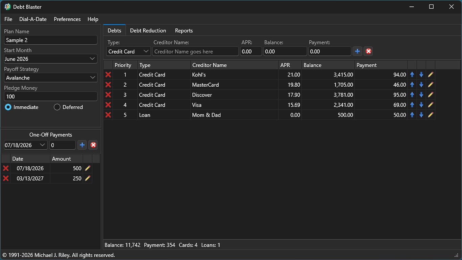The height and width of the screenshot is (260, 462).
Task: Delete the 03/13/2027 one-off payment
Action: tap(6, 178)
